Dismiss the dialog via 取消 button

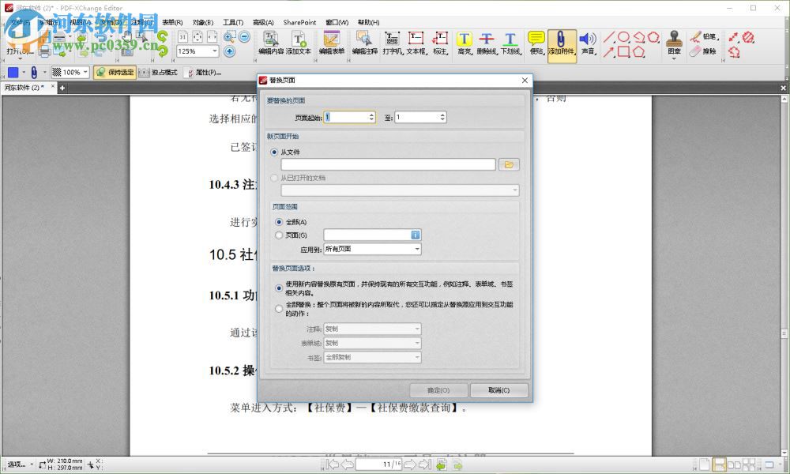pyautogui.click(x=498, y=390)
